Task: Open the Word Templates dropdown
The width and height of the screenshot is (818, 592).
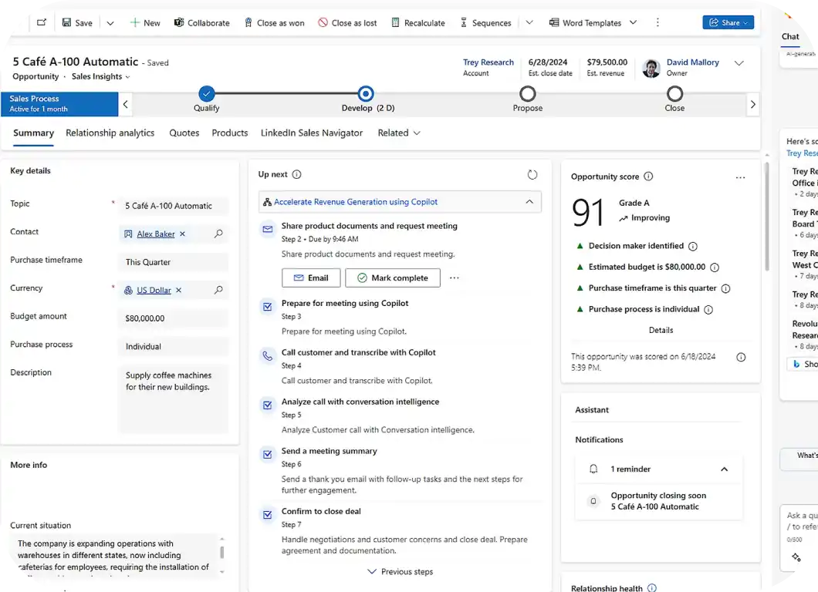Action: [x=634, y=23]
